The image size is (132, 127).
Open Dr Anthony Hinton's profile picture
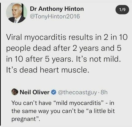(16, 13)
